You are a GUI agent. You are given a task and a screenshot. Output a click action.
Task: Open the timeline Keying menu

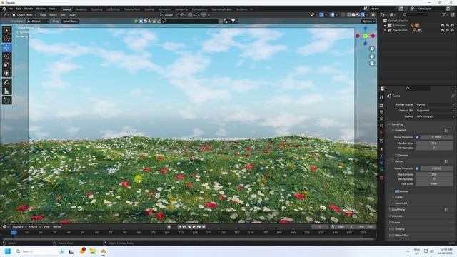(34, 227)
